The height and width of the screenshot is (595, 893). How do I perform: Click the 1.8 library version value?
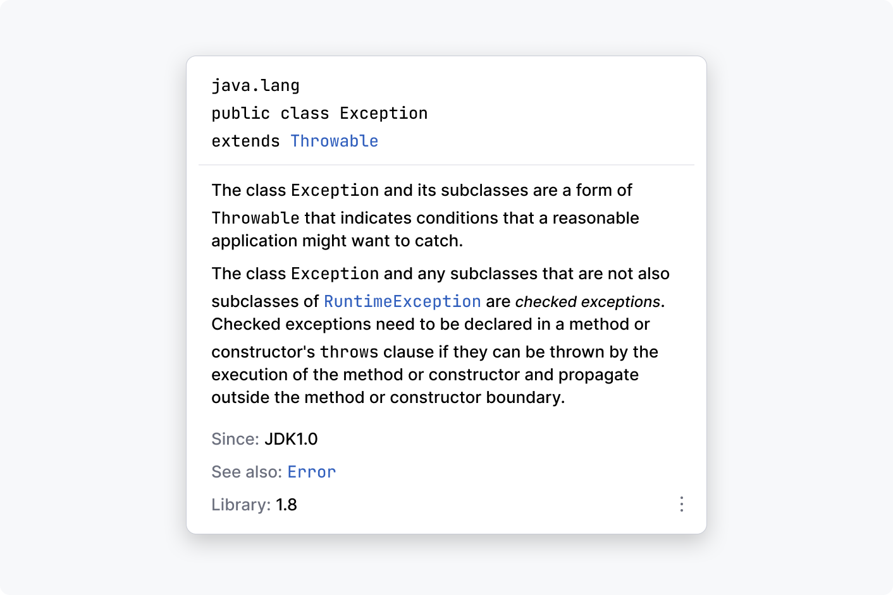[286, 505]
